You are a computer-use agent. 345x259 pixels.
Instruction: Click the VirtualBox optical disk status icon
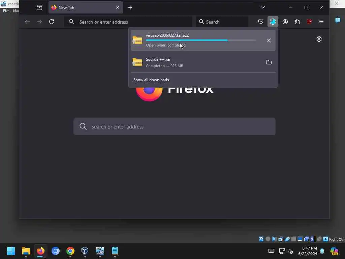pyautogui.click(x=268, y=239)
